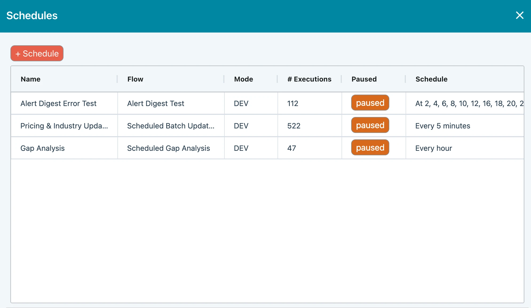Click the + Schedule button
The image size is (531, 308).
(x=37, y=54)
